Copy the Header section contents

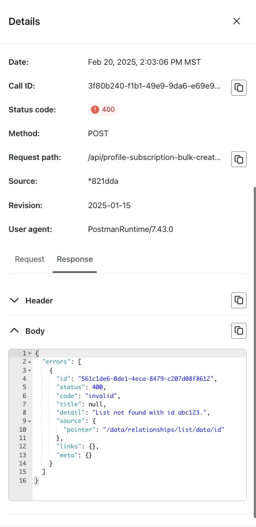[x=239, y=300]
